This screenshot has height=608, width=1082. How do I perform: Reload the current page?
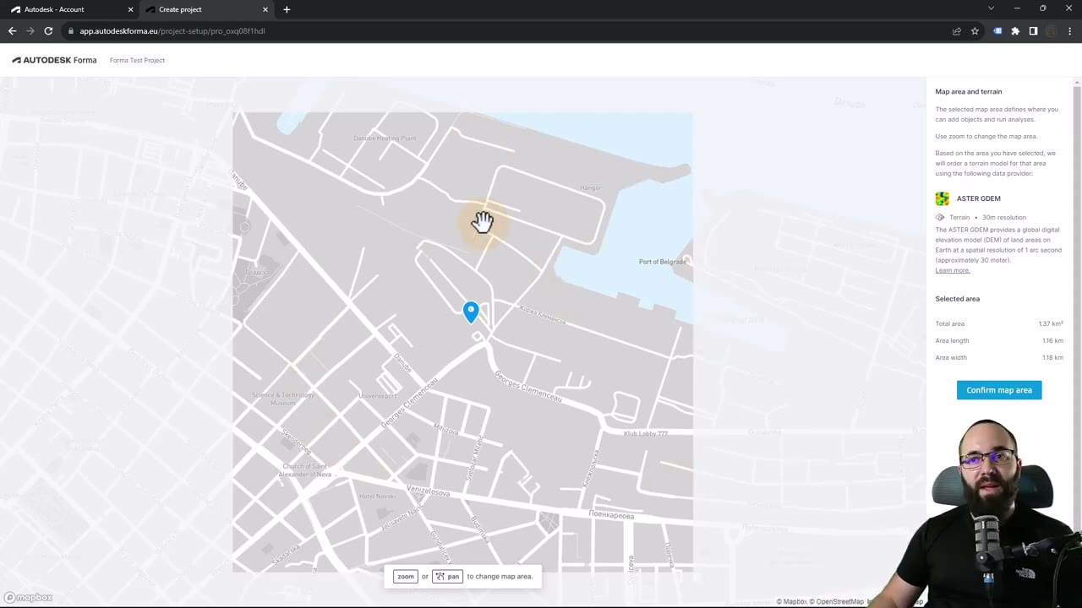[x=48, y=31]
